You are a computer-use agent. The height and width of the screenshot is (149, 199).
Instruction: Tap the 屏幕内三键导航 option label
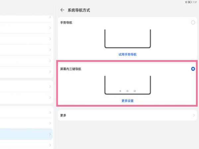[x=71, y=69]
